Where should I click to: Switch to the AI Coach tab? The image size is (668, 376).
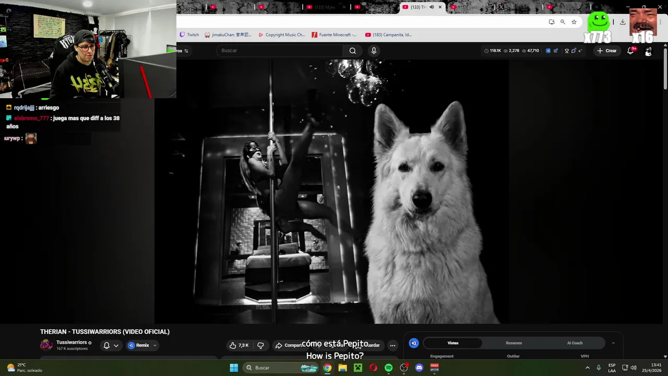[x=575, y=343]
